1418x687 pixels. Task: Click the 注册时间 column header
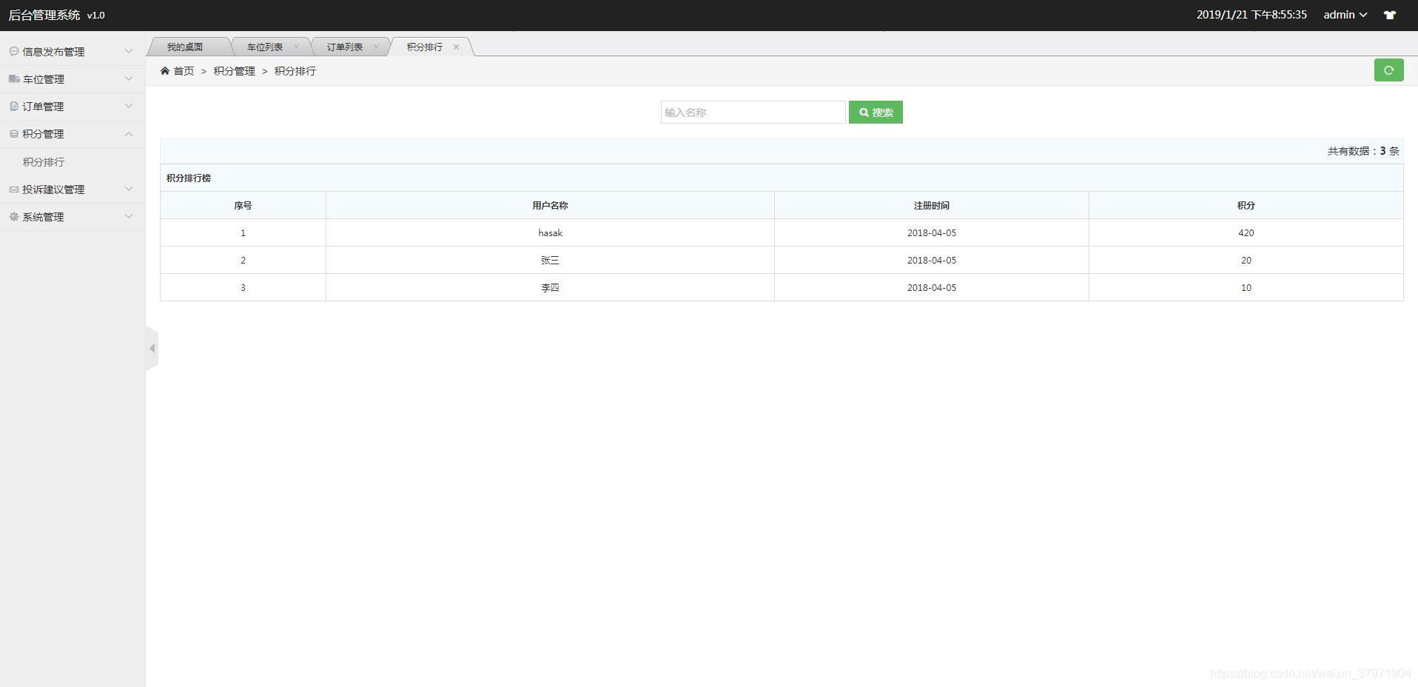(x=932, y=205)
